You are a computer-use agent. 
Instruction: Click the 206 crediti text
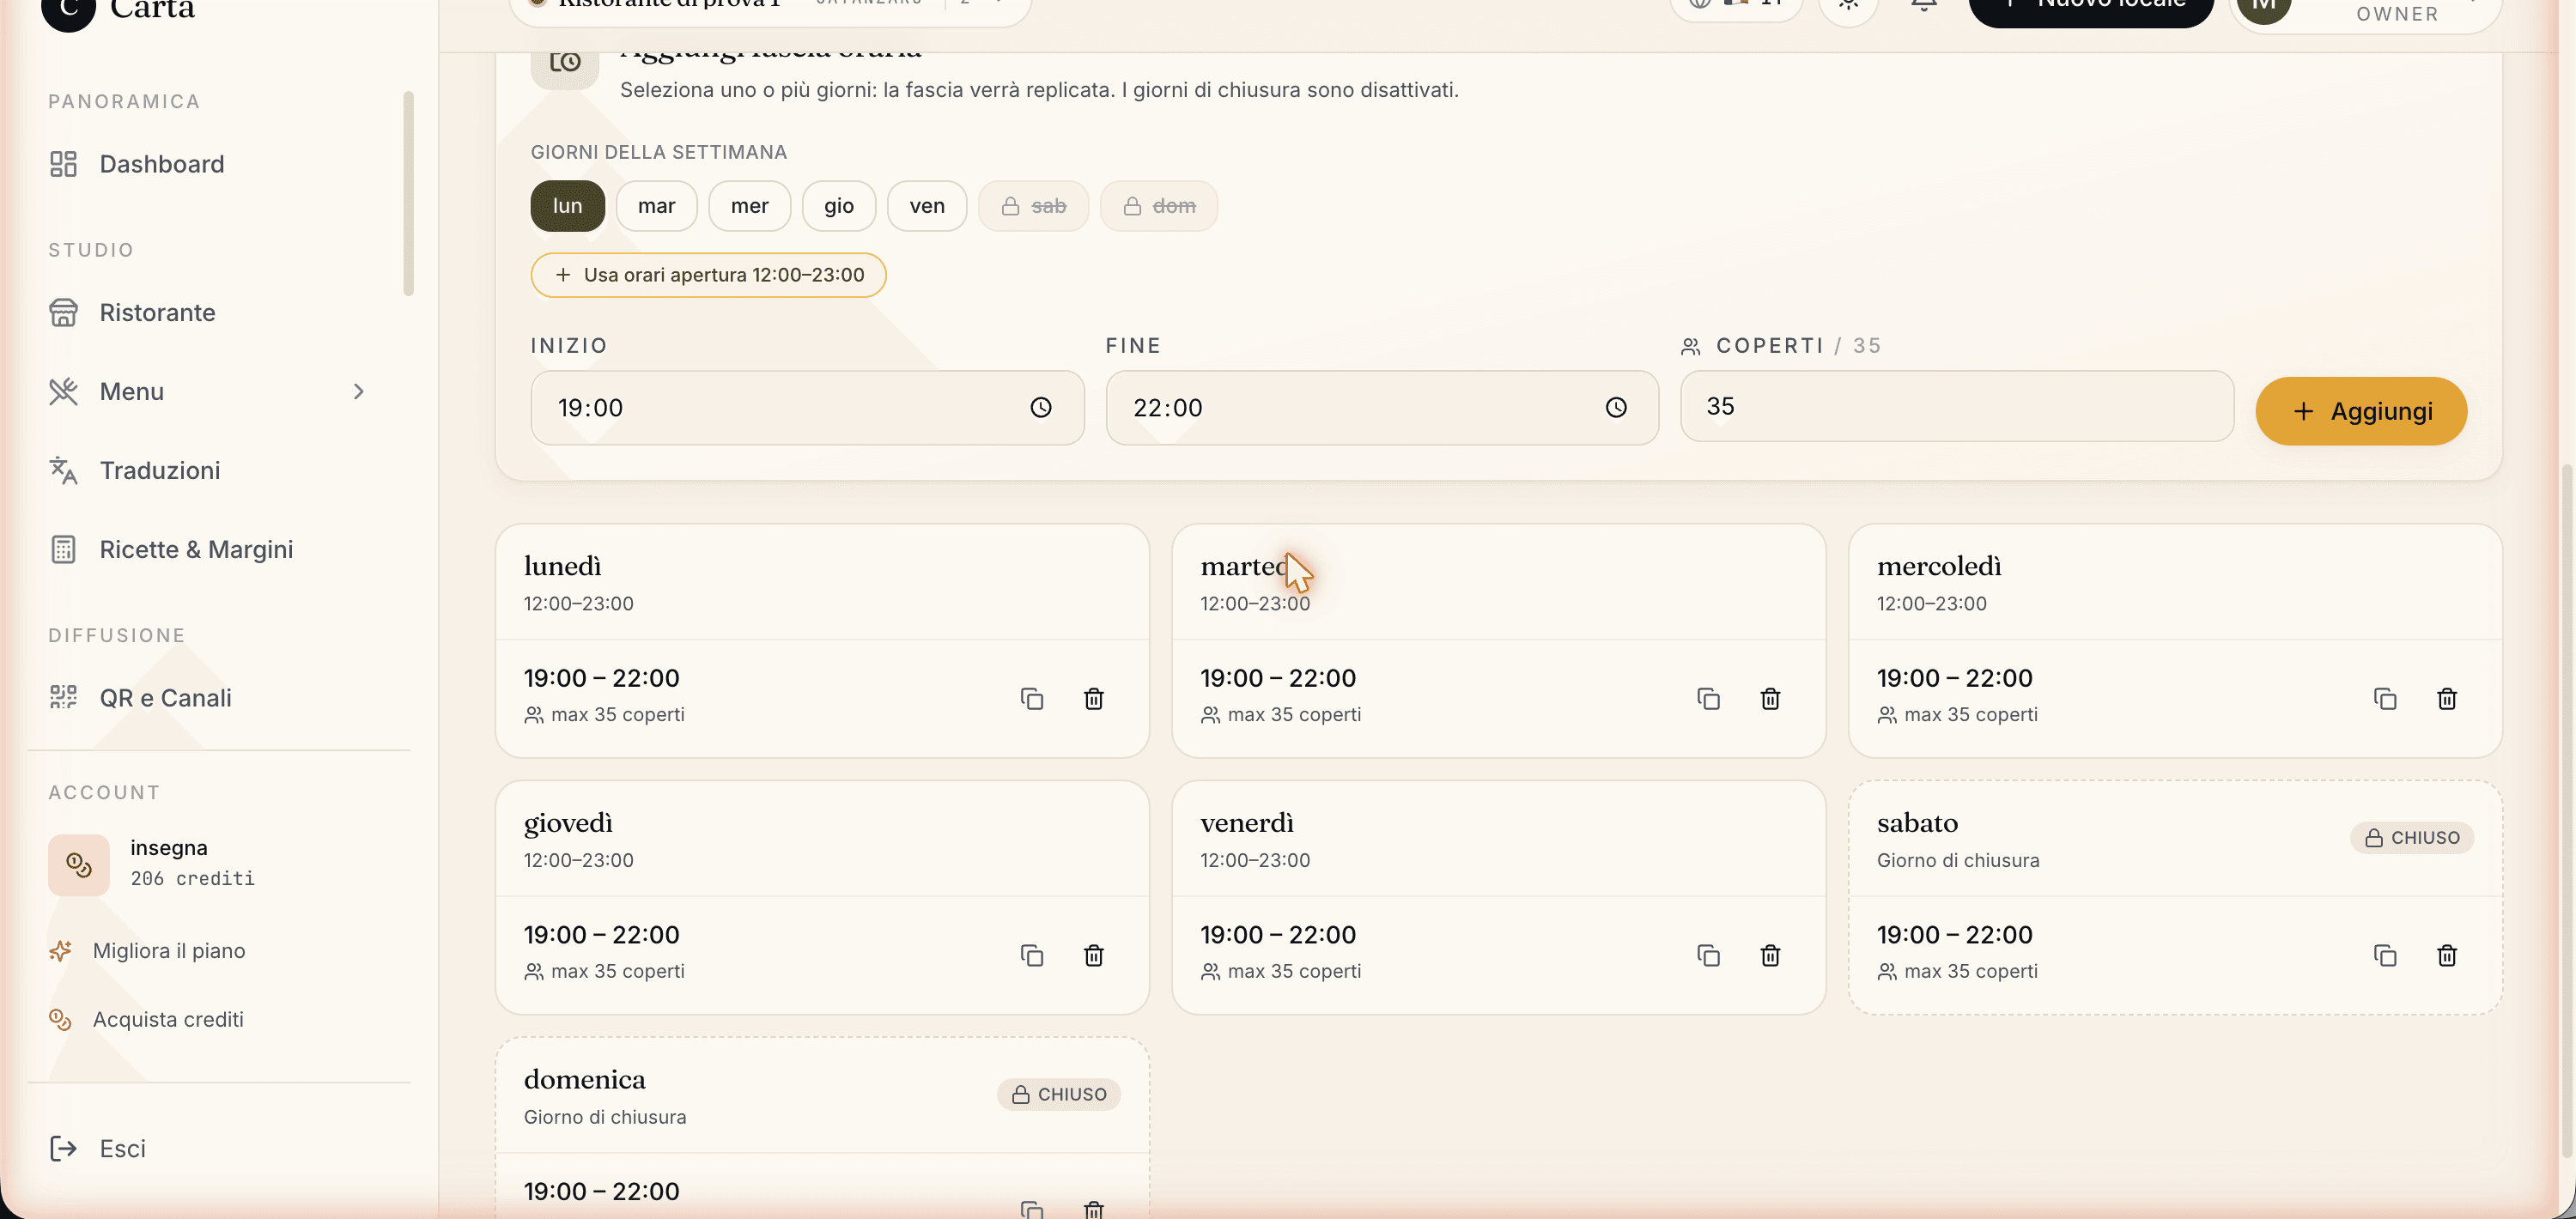tap(193, 879)
